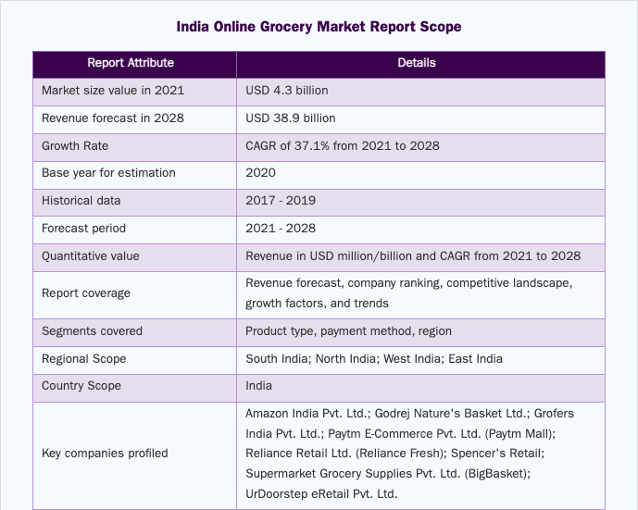Click 'South India; North India; West India; East India'
638x510 pixels.
click(x=374, y=359)
